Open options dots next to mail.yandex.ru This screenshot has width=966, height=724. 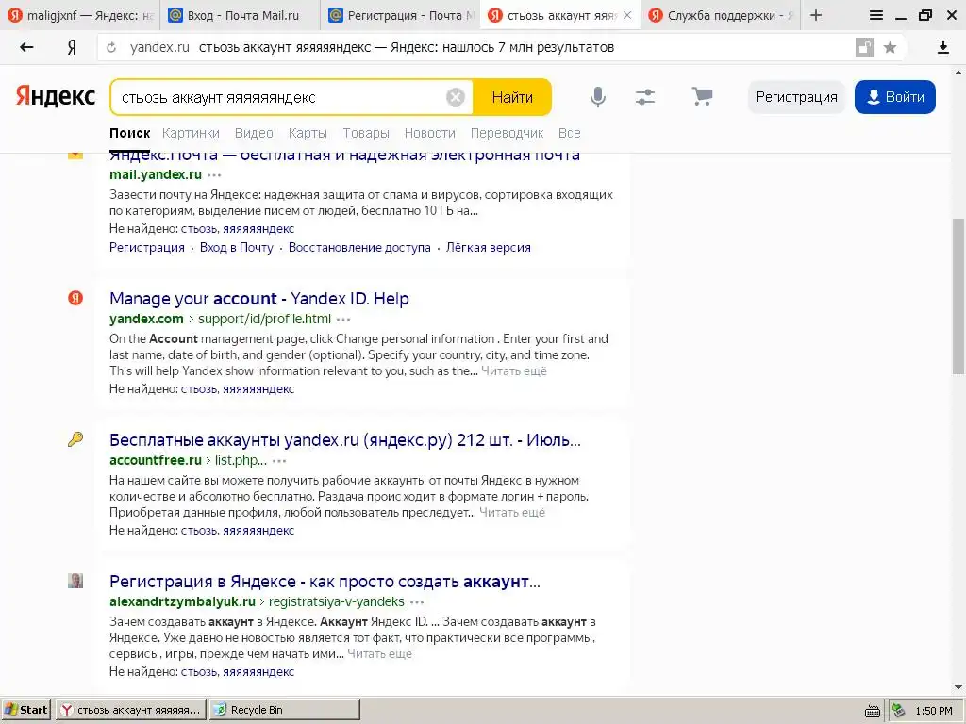coord(214,174)
